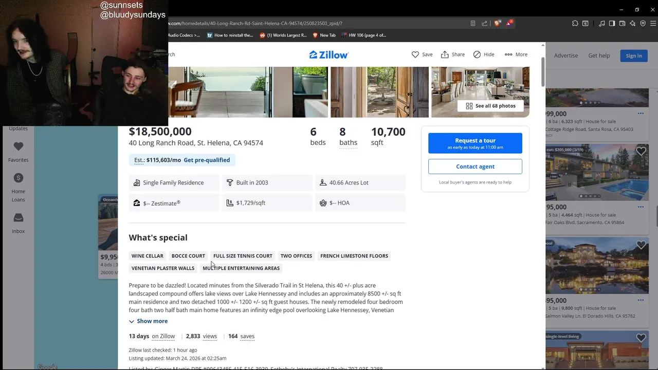The height and width of the screenshot is (370, 658).
Task: Click the Zestimate info tile
Action: pyautogui.click(x=174, y=203)
